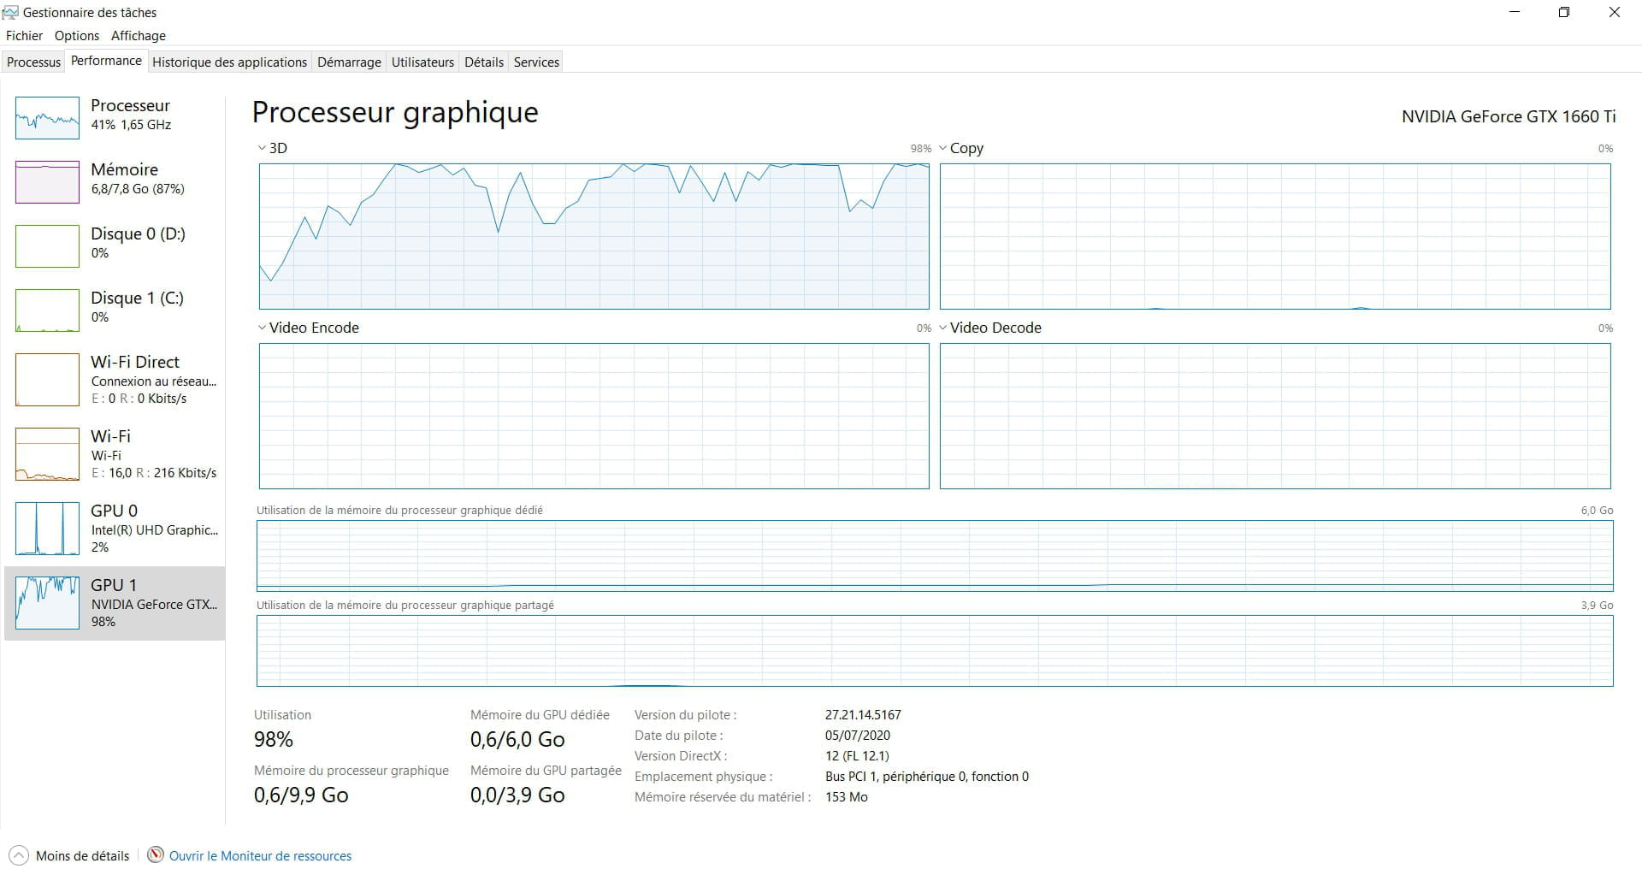
Task: Select GPU 1 NVIDIA GeForce graph icon
Action: (x=47, y=603)
